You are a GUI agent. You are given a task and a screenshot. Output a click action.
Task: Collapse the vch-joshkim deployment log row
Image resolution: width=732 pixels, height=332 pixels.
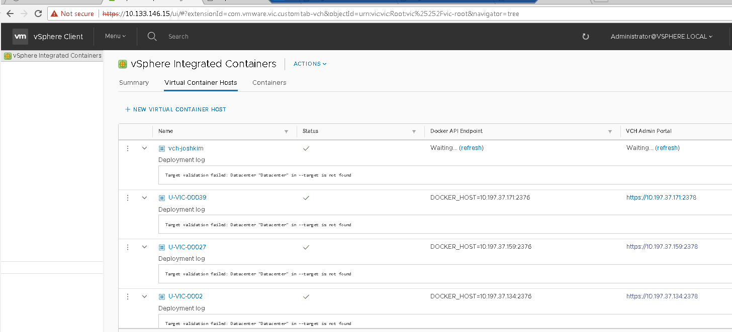144,148
